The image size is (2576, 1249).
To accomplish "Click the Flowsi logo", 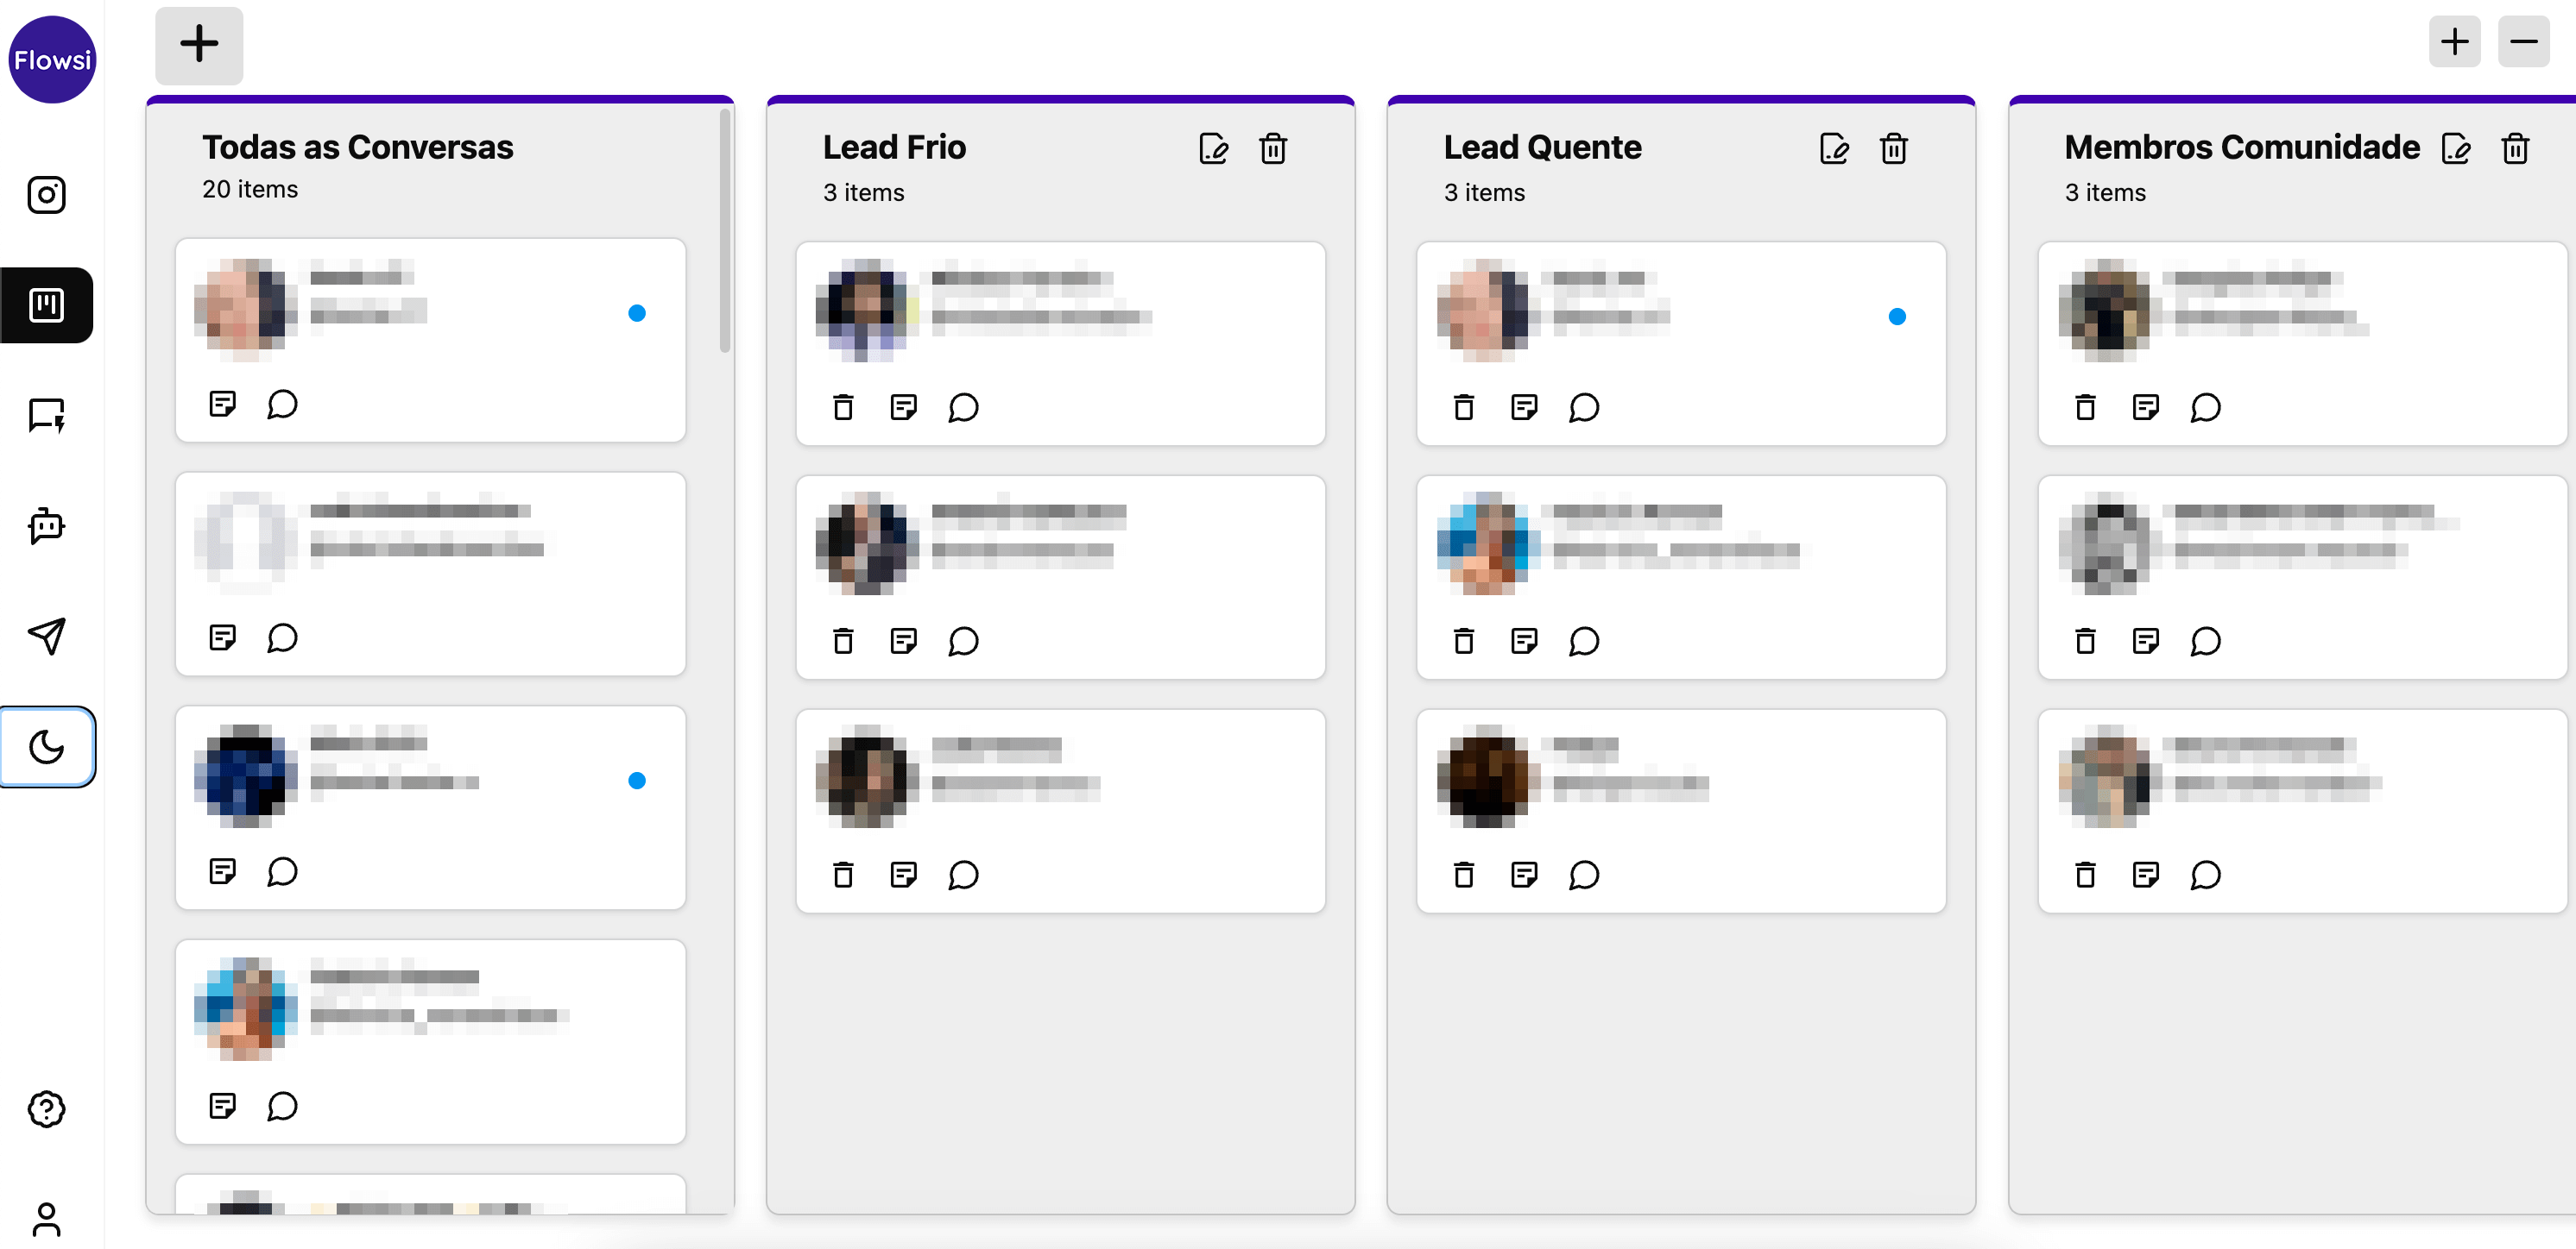I will point(52,60).
